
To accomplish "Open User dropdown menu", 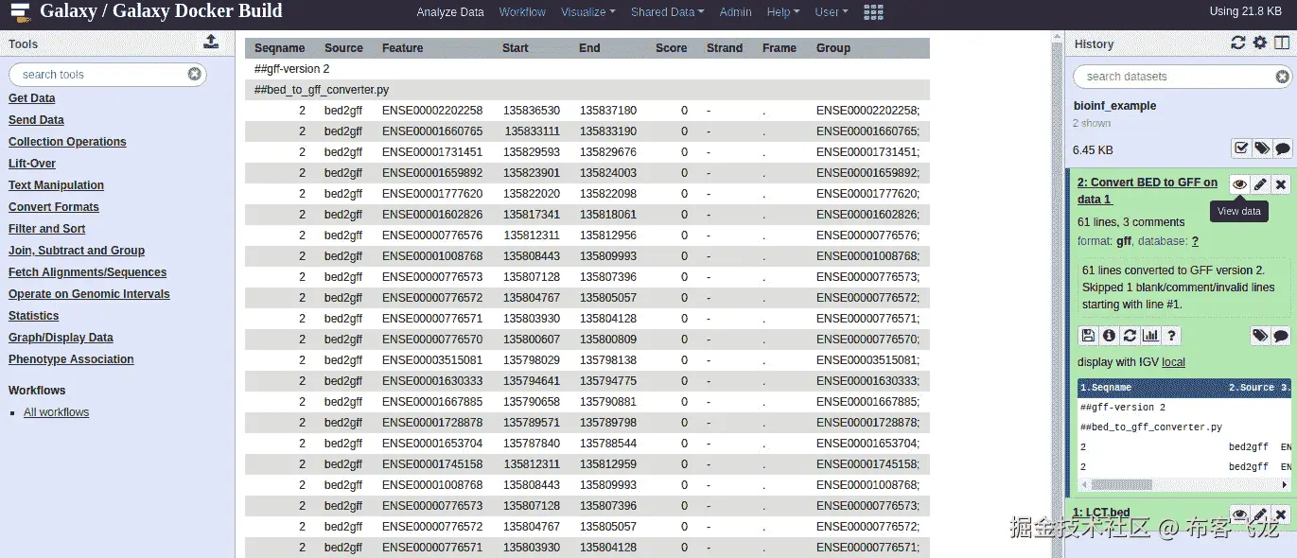I will (x=832, y=12).
